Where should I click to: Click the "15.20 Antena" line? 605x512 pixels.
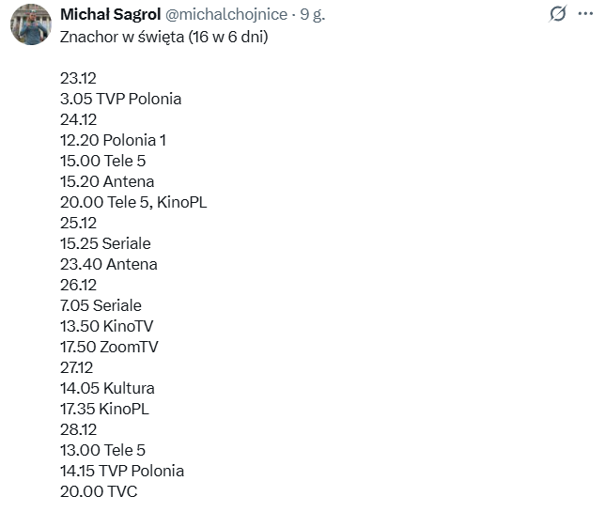[107, 181]
